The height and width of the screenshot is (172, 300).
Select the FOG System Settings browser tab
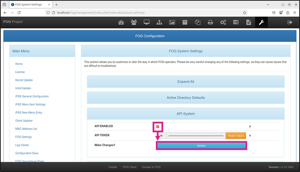point(31,4)
